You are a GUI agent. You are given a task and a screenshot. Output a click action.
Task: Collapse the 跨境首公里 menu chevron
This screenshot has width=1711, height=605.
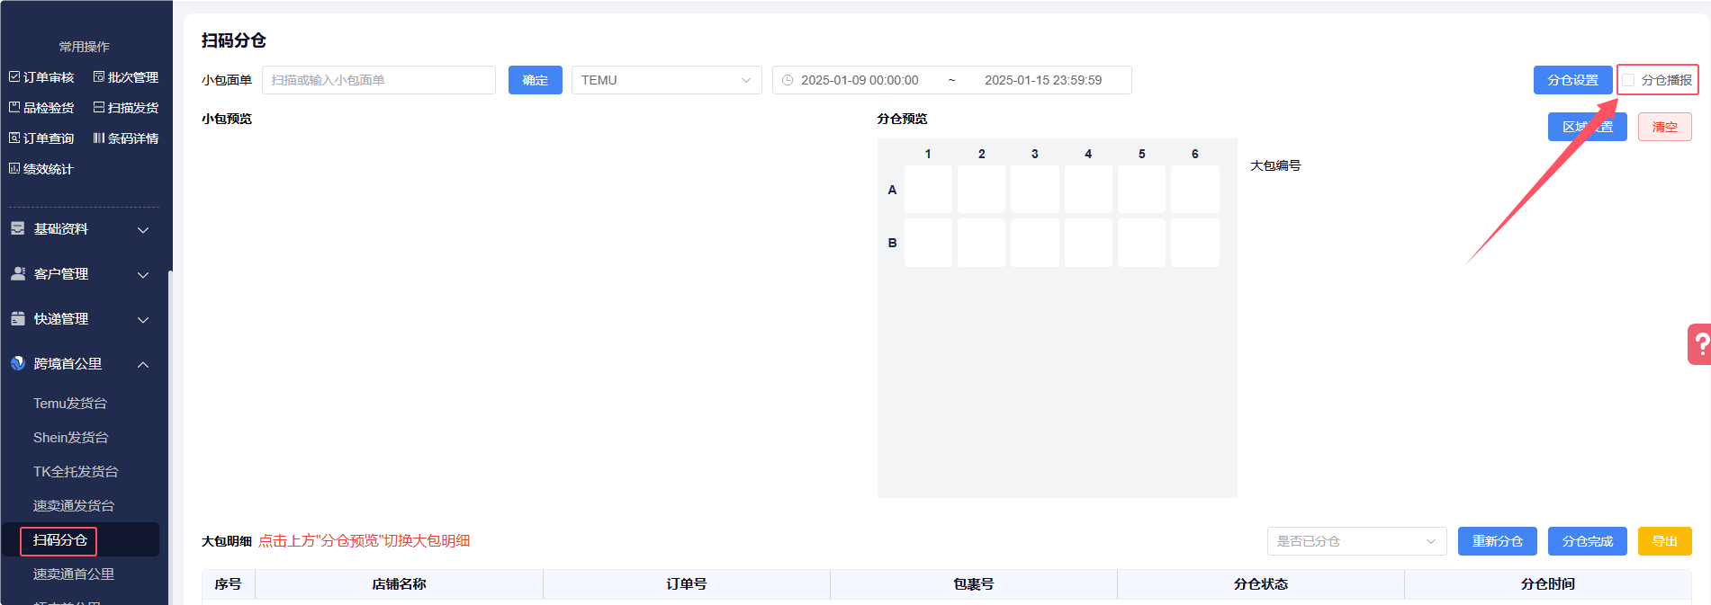coord(143,364)
